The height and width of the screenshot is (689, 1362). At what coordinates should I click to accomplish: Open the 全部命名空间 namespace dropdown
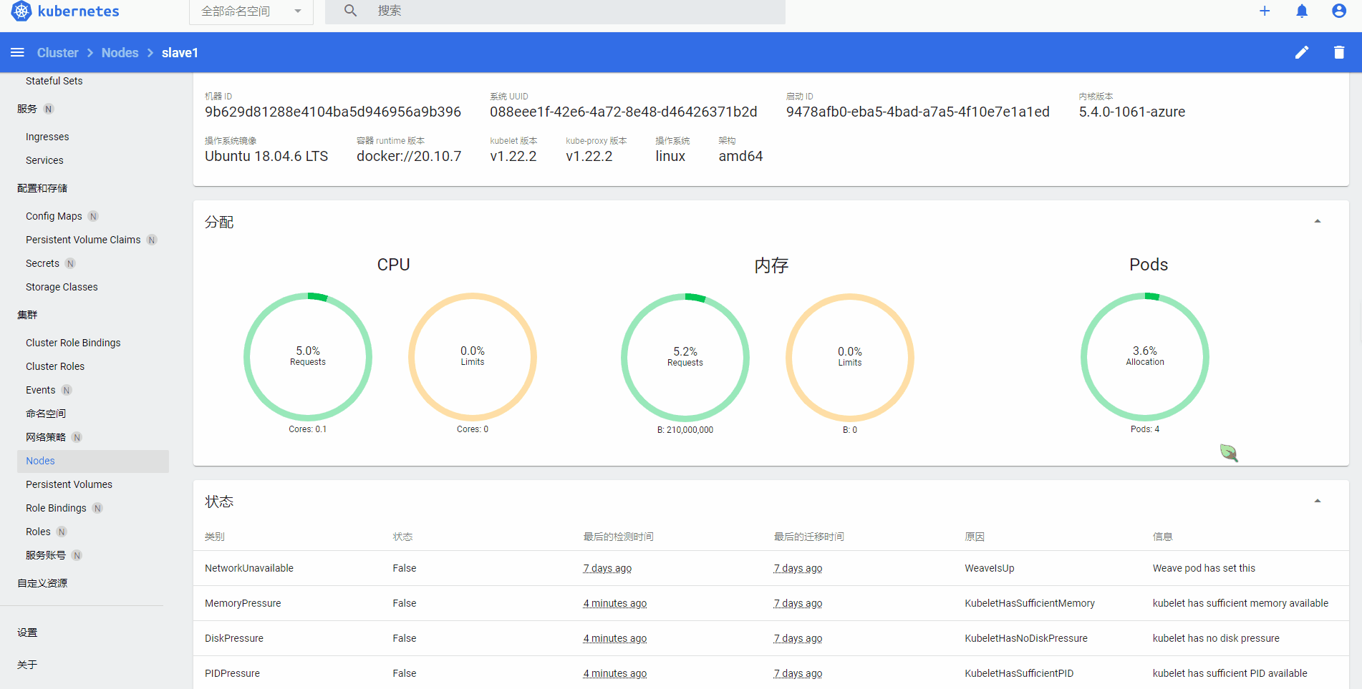point(251,11)
